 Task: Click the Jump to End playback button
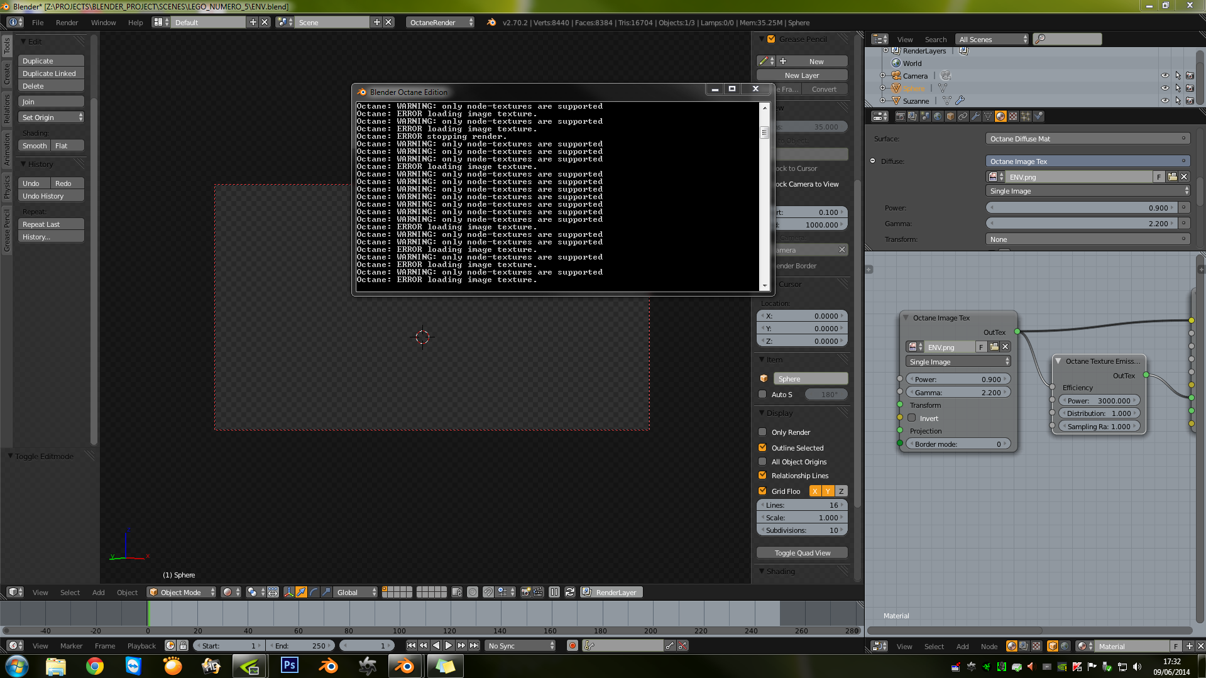pos(474,645)
